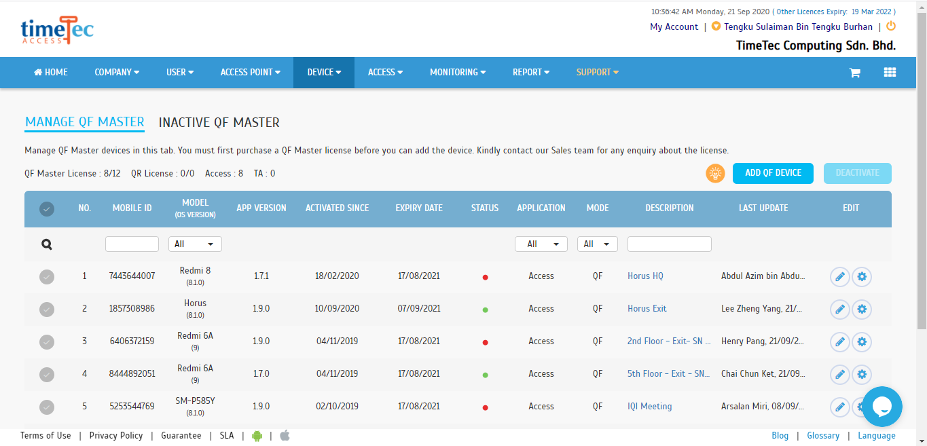Open the chat support bubble
This screenshot has height=446, width=927.
click(x=881, y=407)
